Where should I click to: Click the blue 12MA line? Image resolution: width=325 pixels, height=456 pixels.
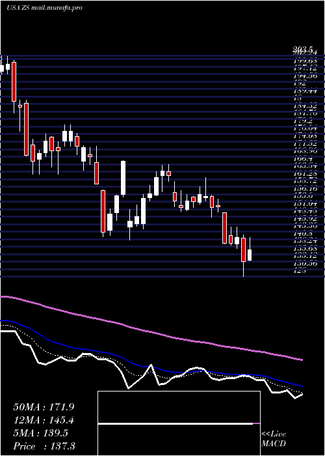point(151,366)
